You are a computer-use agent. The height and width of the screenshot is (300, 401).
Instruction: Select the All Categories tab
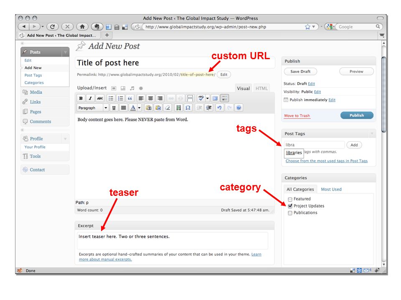300,189
